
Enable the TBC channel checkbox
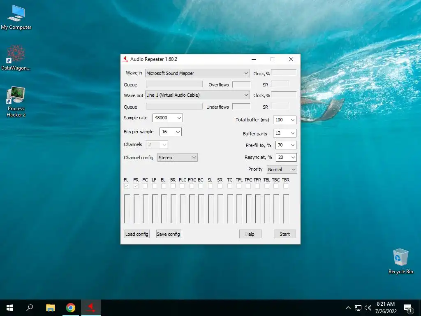pyautogui.click(x=276, y=186)
